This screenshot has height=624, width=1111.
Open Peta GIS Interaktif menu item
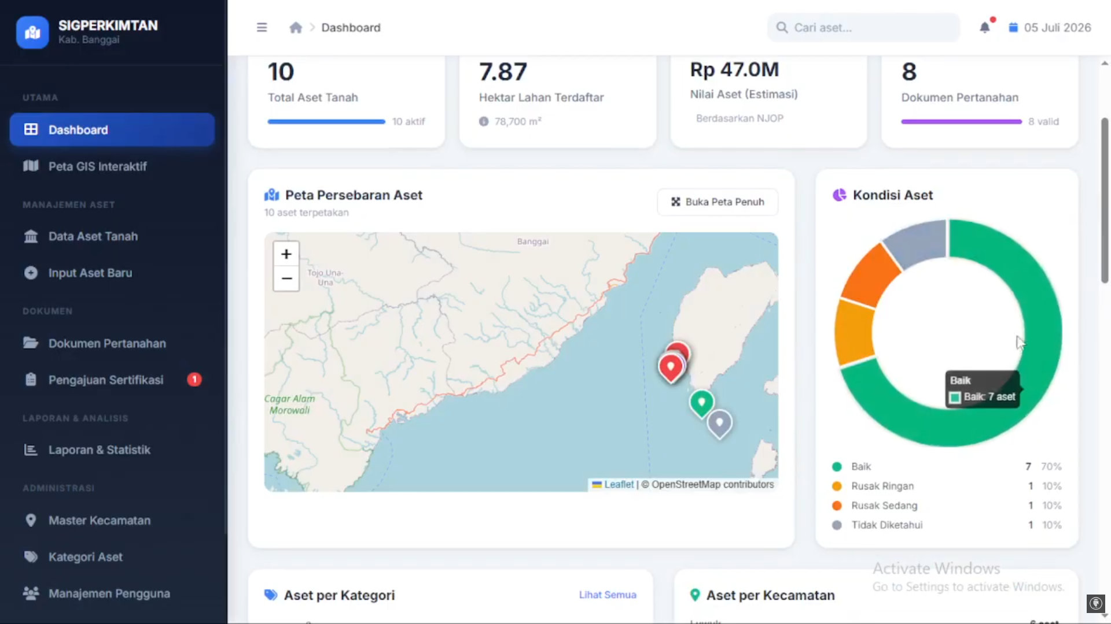[x=112, y=166]
